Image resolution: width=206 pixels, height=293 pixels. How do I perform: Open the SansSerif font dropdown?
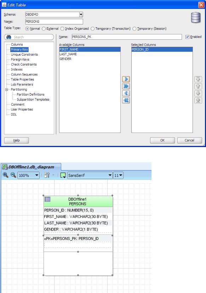point(110,175)
